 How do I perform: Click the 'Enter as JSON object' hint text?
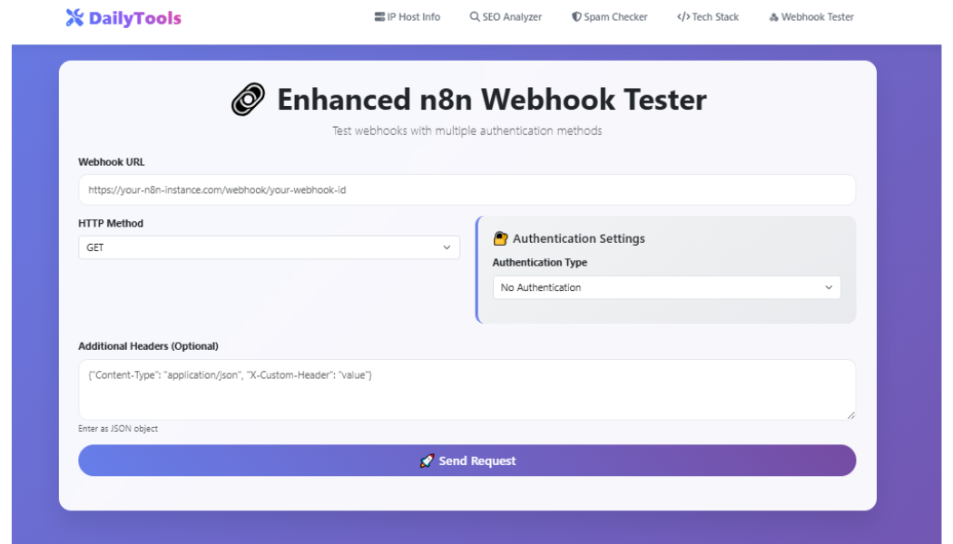[118, 429]
